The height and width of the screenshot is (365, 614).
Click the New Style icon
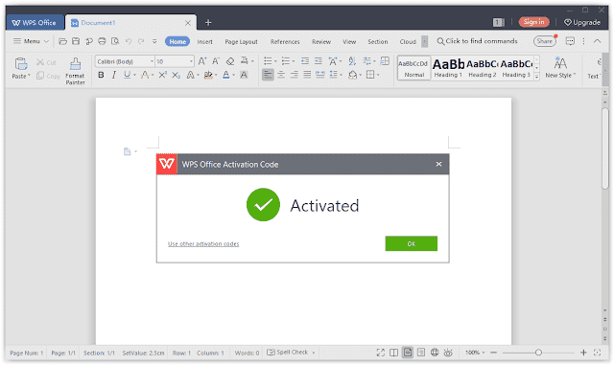560,63
